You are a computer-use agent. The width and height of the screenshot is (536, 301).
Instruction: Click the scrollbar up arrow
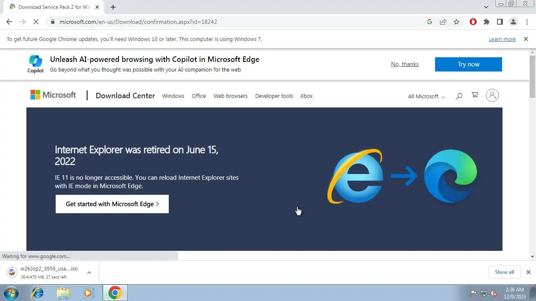point(533,52)
